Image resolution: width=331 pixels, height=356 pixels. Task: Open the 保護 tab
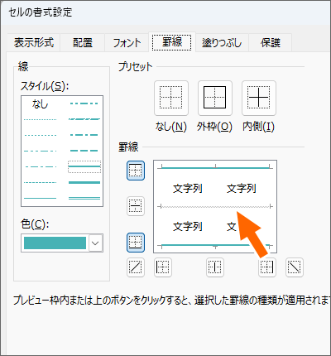[271, 43]
